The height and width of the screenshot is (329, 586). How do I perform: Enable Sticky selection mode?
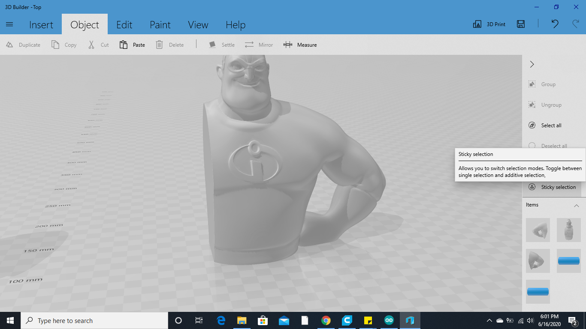point(554,187)
